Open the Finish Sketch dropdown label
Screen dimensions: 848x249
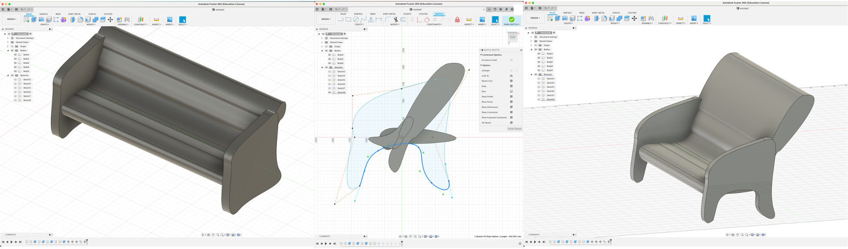pyautogui.click(x=511, y=24)
